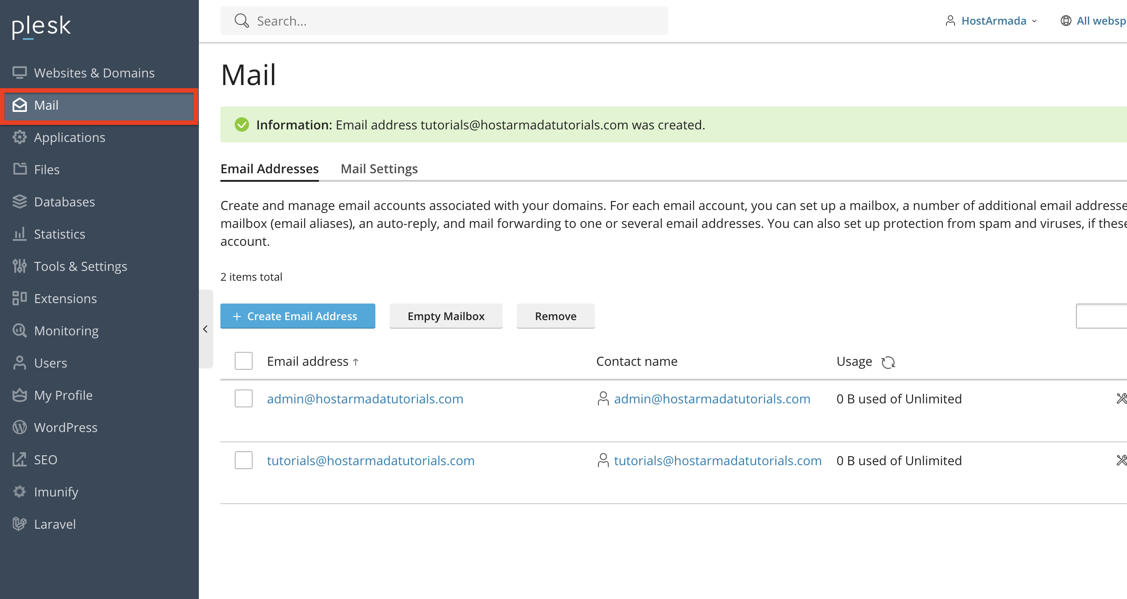Image resolution: width=1127 pixels, height=599 pixels.
Task: Collapse the left sidebar with arrow
Action: 206,329
